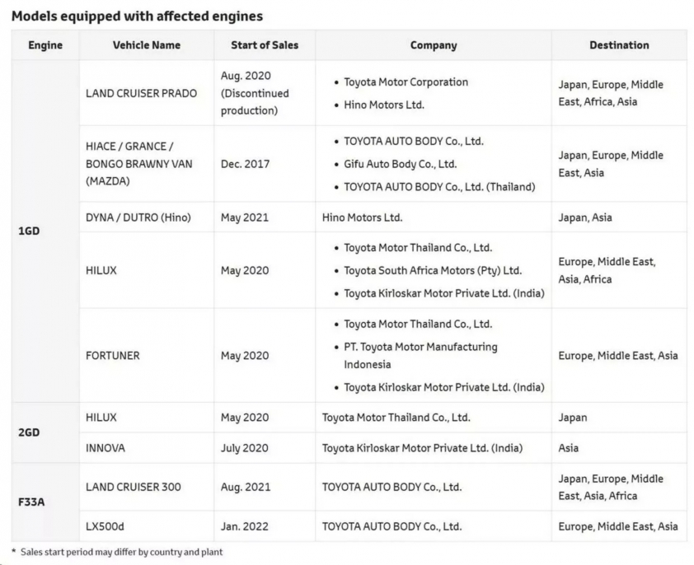Image resolution: width=694 pixels, height=565 pixels.
Task: Select the Engine column header
Action: click(45, 45)
